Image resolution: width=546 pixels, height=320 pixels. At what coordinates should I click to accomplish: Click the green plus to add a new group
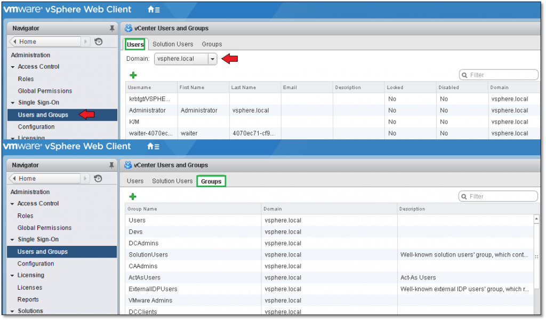pos(133,196)
